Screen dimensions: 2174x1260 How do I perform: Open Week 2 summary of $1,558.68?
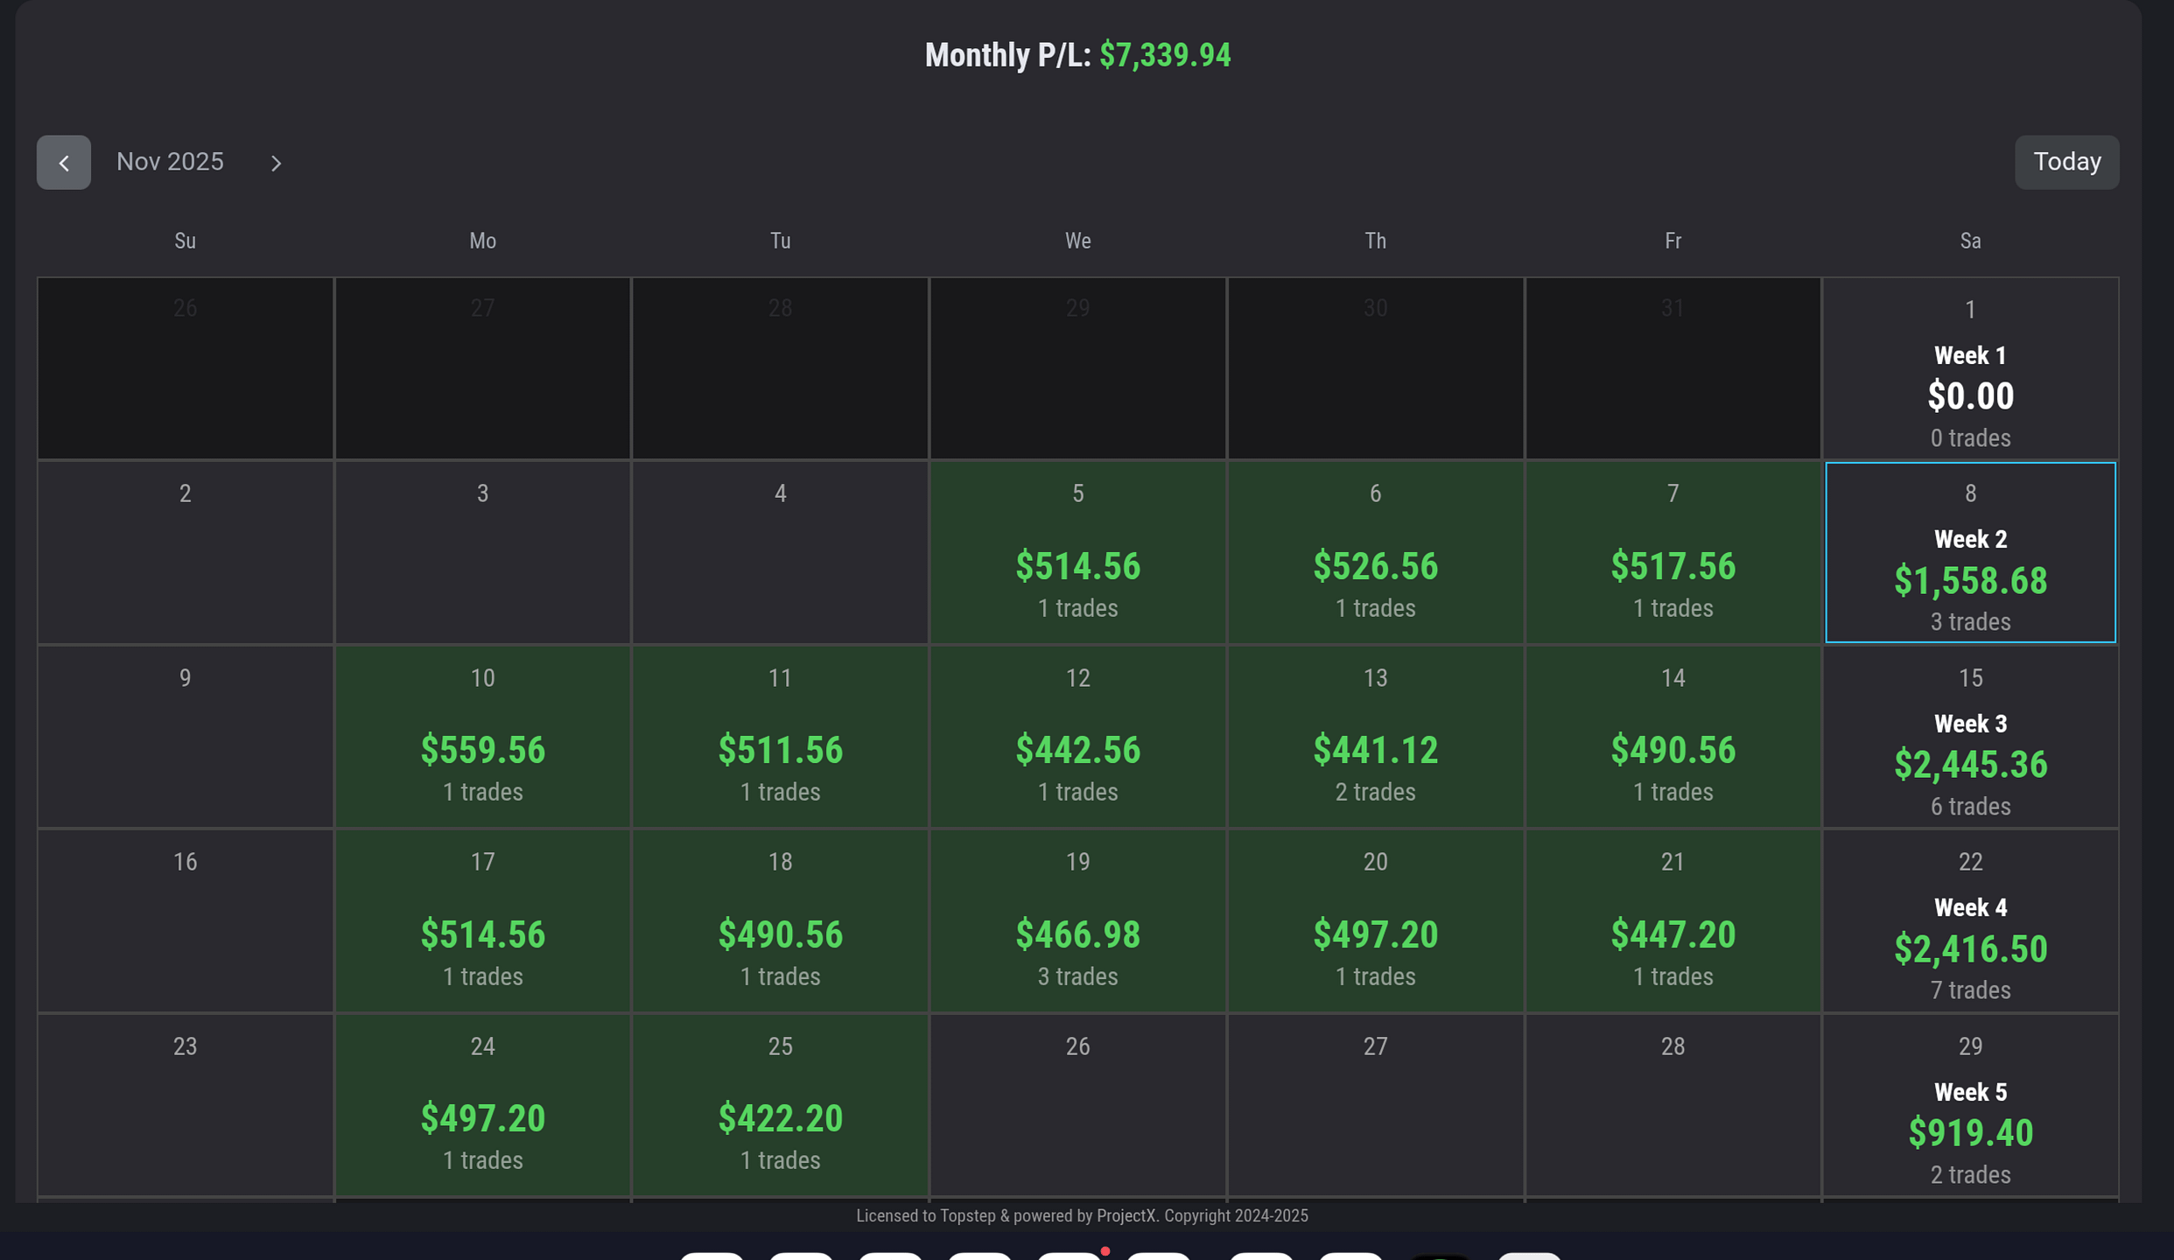tap(1970, 552)
